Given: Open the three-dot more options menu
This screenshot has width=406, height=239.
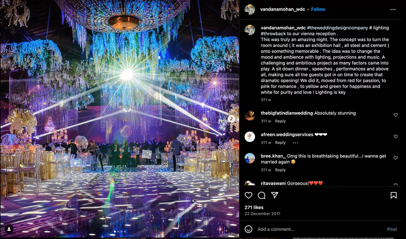Looking at the screenshot, I should (393, 9).
